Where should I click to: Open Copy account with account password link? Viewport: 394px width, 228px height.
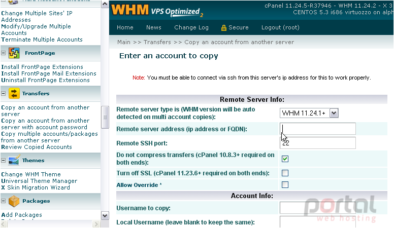[45, 124]
